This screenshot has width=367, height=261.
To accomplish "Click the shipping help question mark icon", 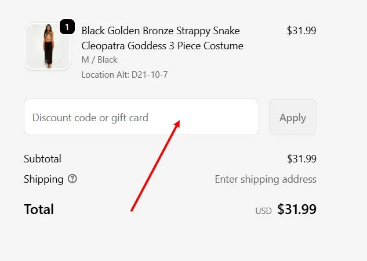I will click(72, 179).
